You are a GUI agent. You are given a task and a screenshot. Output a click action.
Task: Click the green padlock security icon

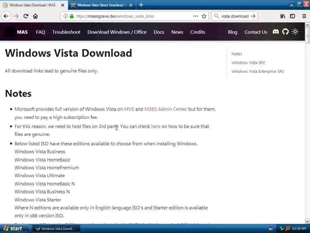point(71,16)
